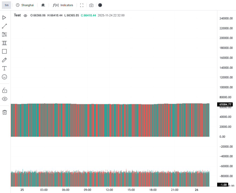
Task: Open the Indicators menu
Action: (63, 5)
